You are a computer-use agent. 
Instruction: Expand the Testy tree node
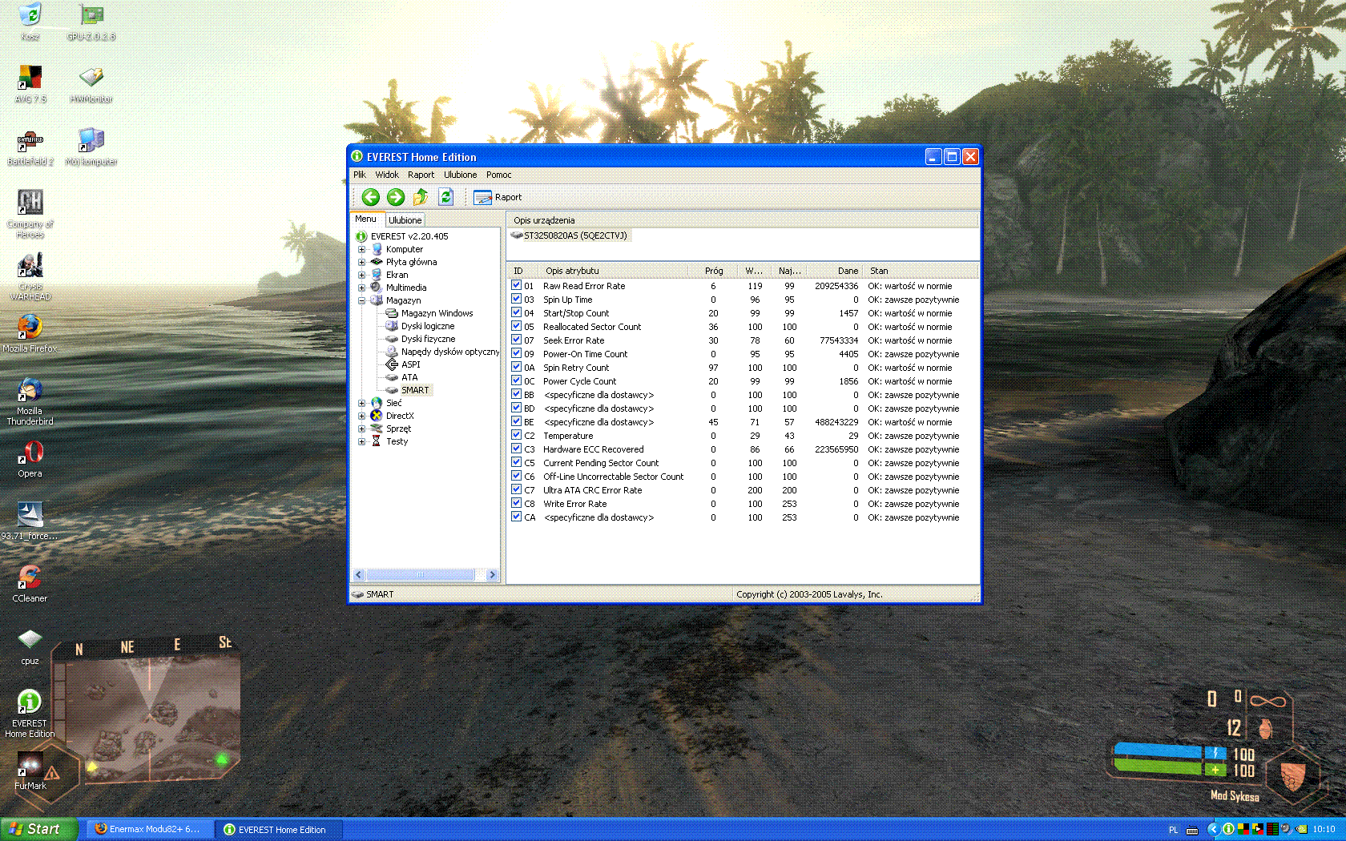(361, 441)
